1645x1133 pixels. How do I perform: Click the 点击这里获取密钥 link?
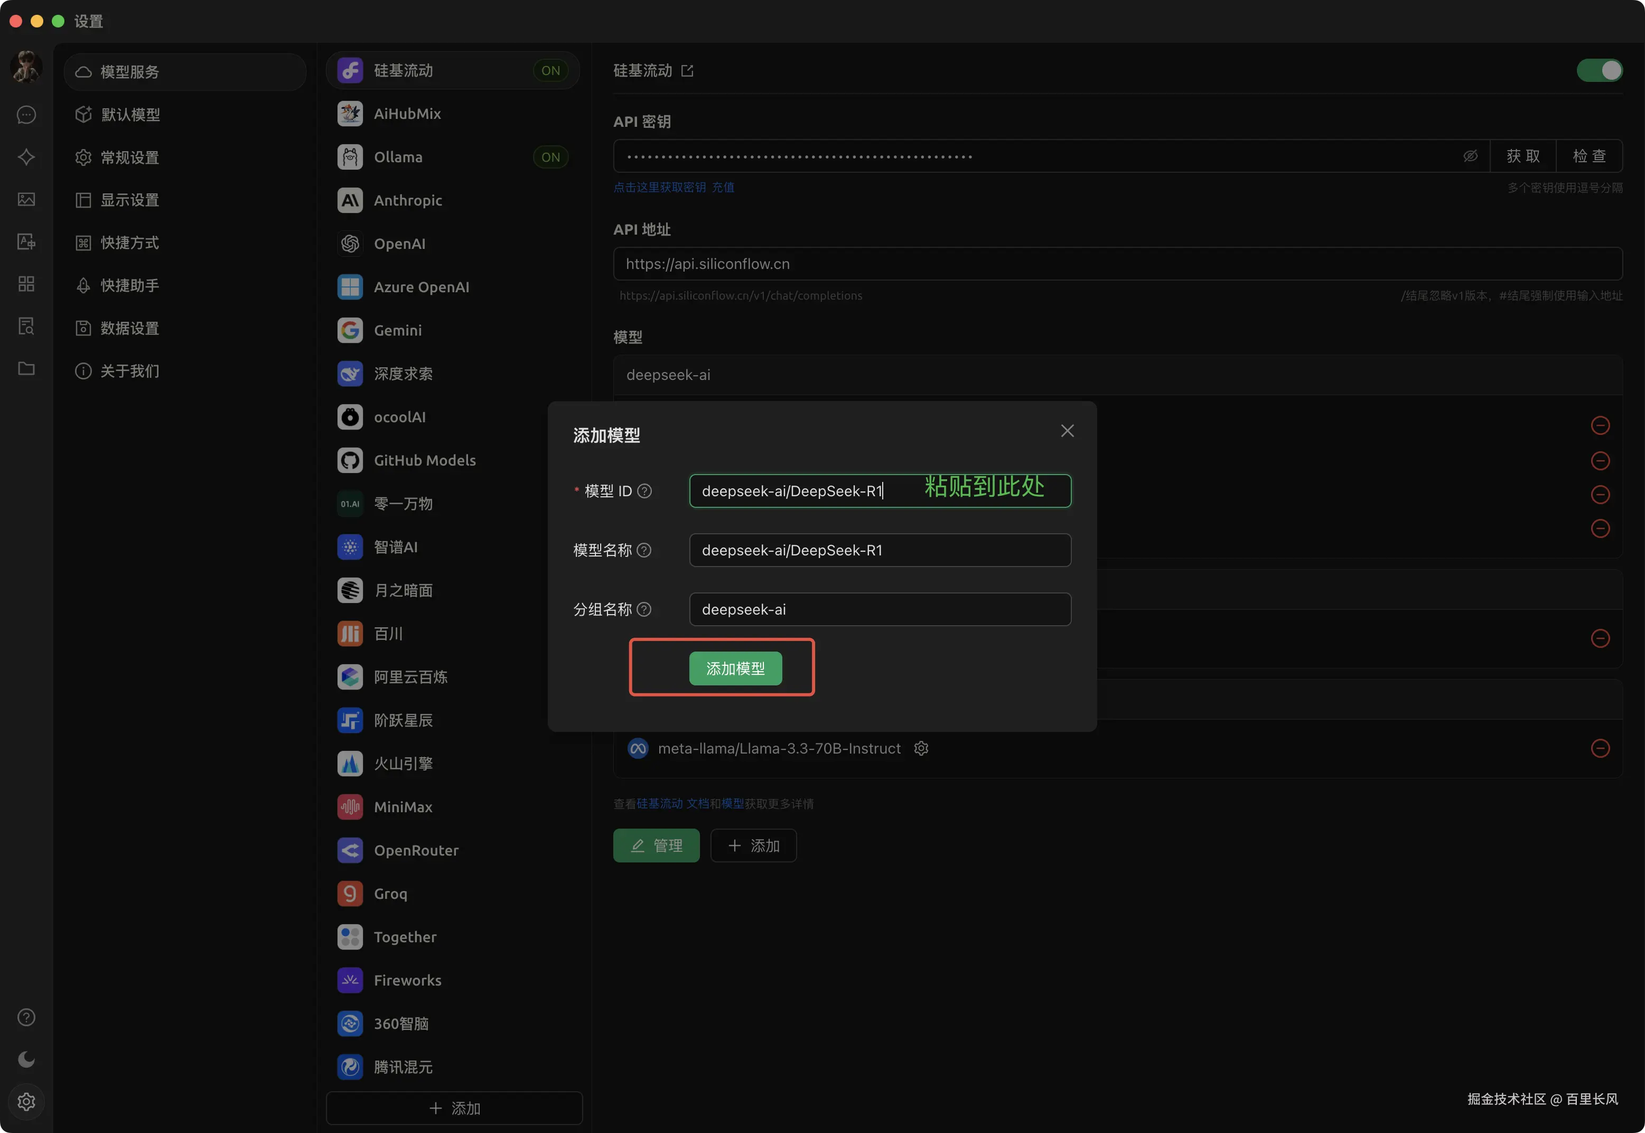659,188
